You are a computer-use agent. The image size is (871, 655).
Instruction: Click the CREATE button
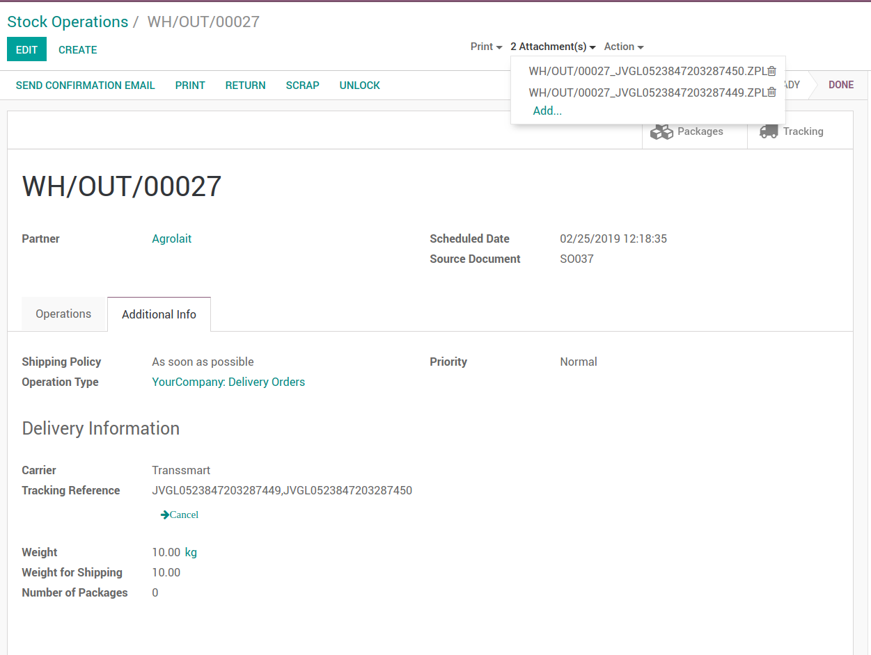(78, 49)
